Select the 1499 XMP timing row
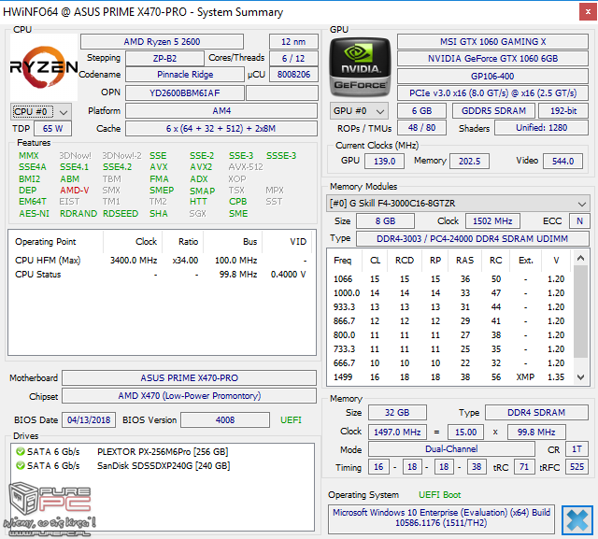This screenshot has height=539, width=598. (450, 377)
